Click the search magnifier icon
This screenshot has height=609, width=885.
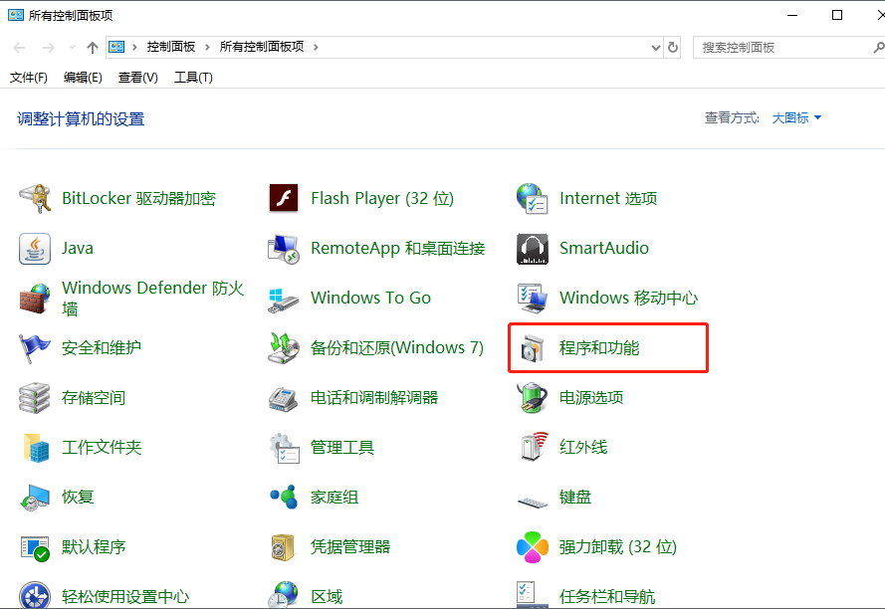[x=878, y=48]
